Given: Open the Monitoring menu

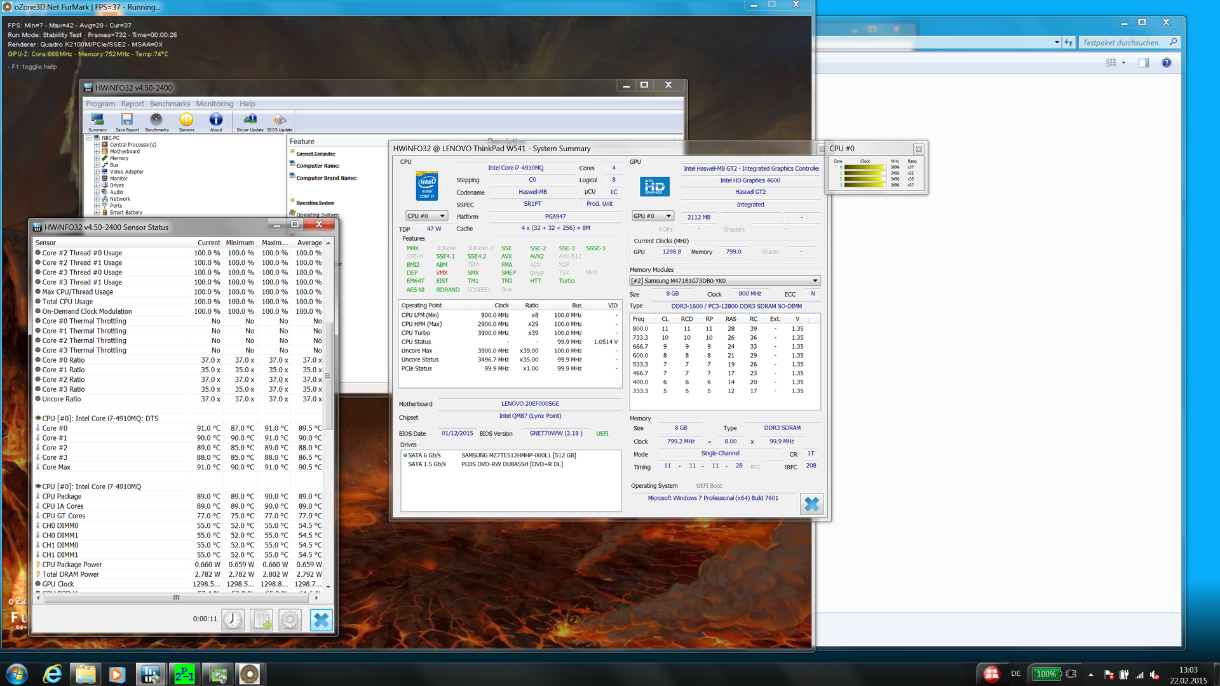Looking at the screenshot, I should [x=214, y=104].
